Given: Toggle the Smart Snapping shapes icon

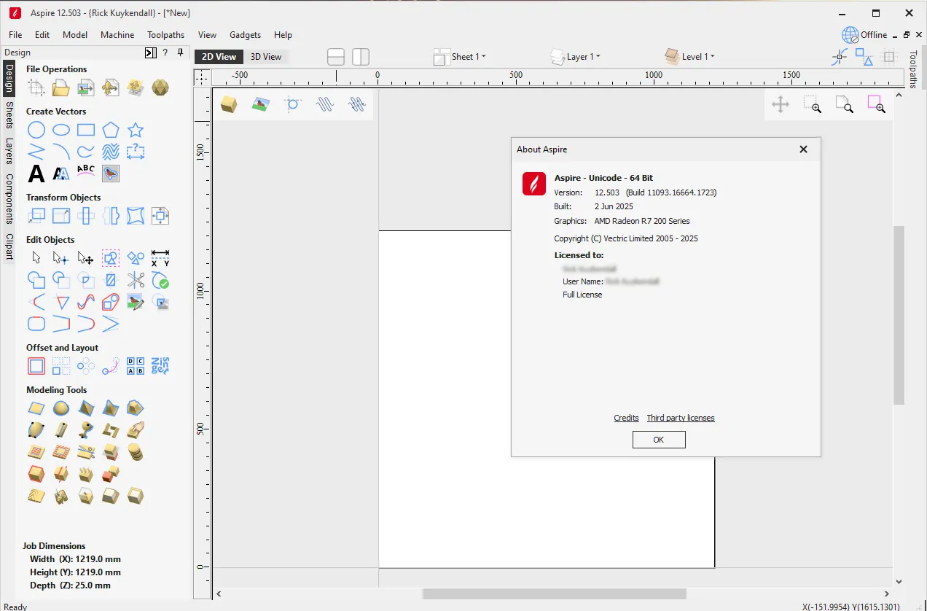Looking at the screenshot, I should click(x=864, y=57).
